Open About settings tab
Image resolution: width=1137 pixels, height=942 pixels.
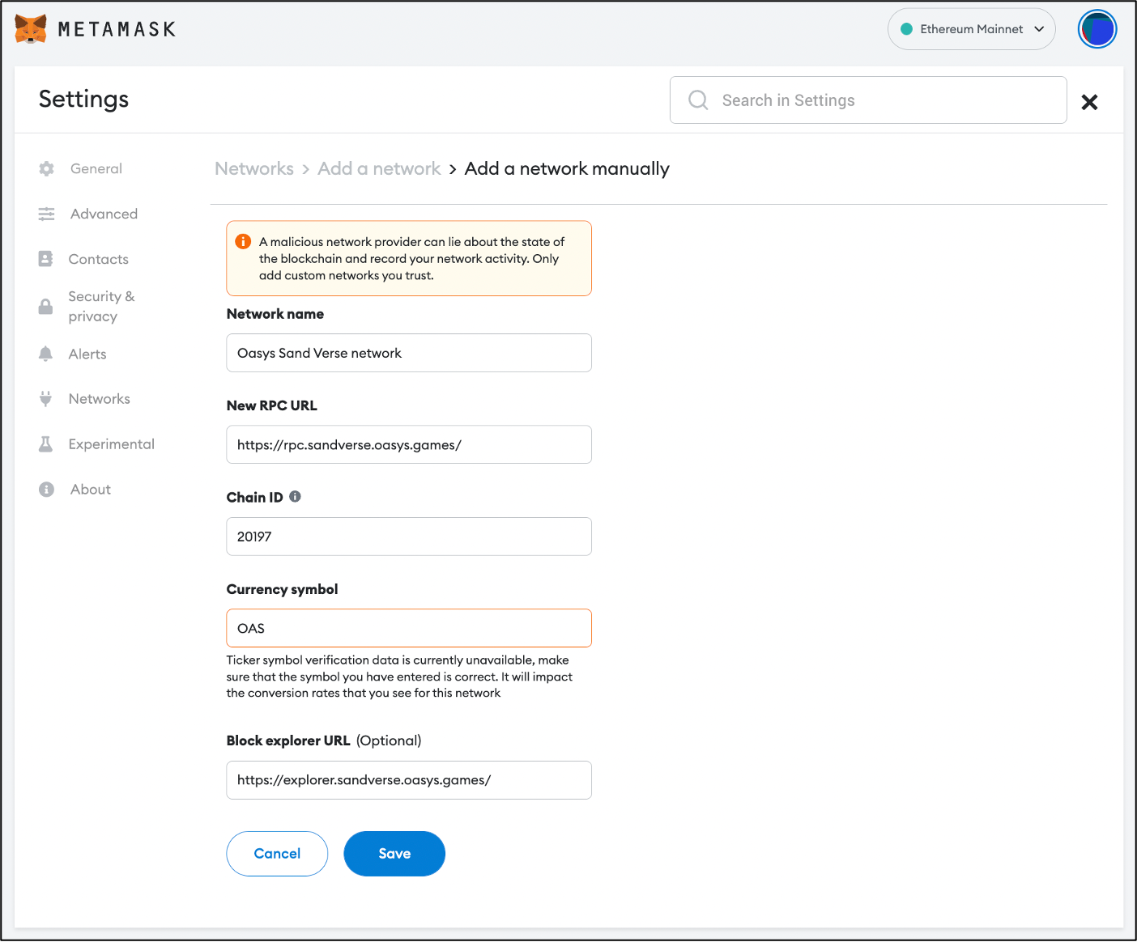tap(91, 490)
